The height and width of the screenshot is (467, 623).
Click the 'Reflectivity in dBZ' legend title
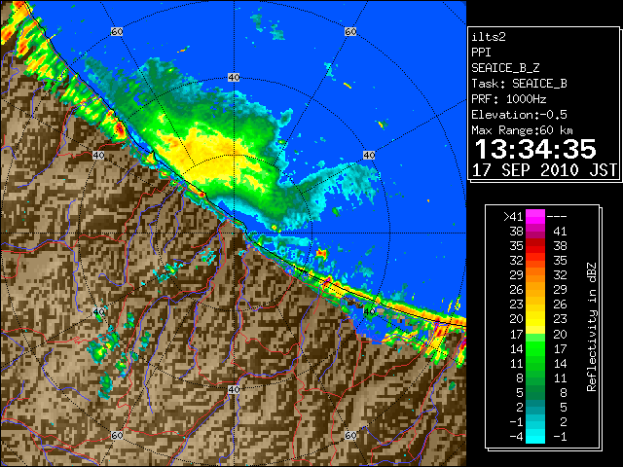pos(591,327)
